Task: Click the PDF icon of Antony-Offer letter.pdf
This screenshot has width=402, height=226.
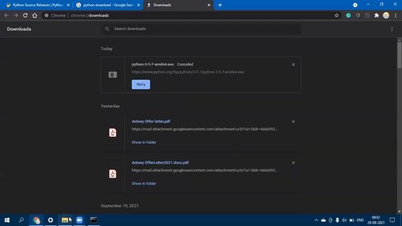Action: pyautogui.click(x=112, y=132)
